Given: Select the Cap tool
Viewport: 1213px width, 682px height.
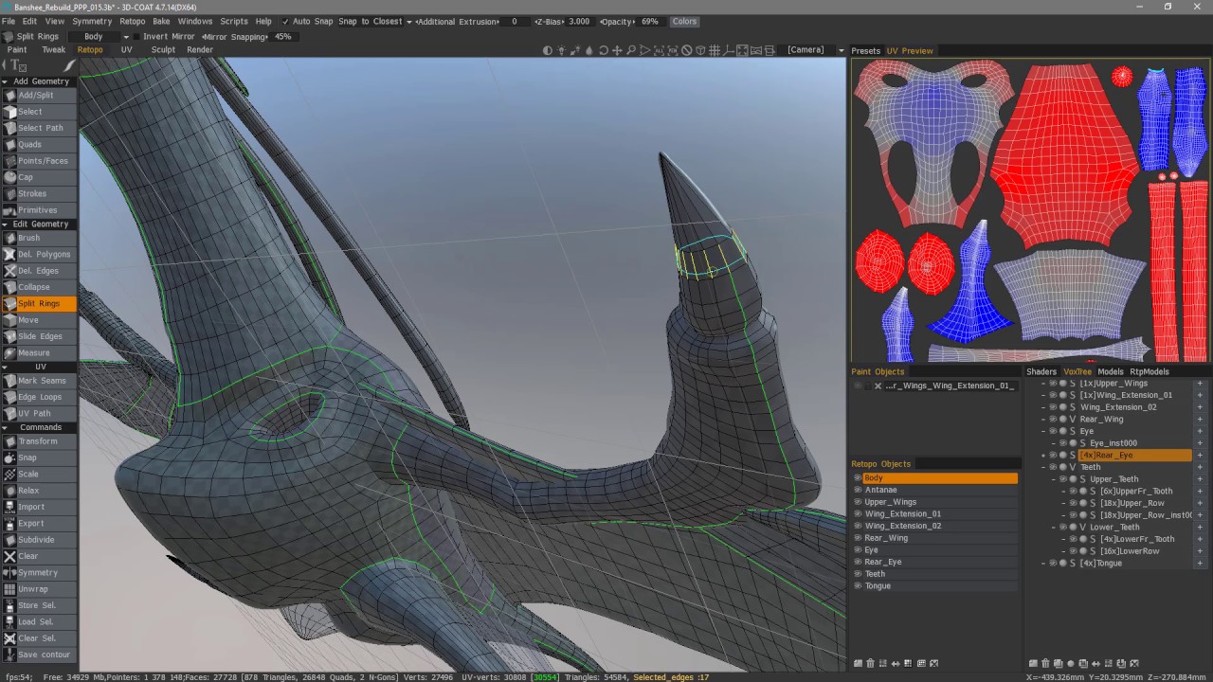Looking at the screenshot, I should tap(39, 177).
